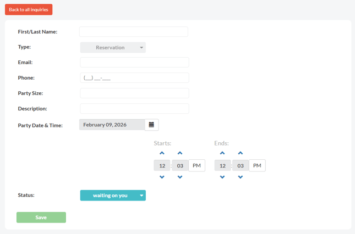Increase the Ends minute with up arrow
The width and height of the screenshot is (355, 234).
click(x=241, y=153)
